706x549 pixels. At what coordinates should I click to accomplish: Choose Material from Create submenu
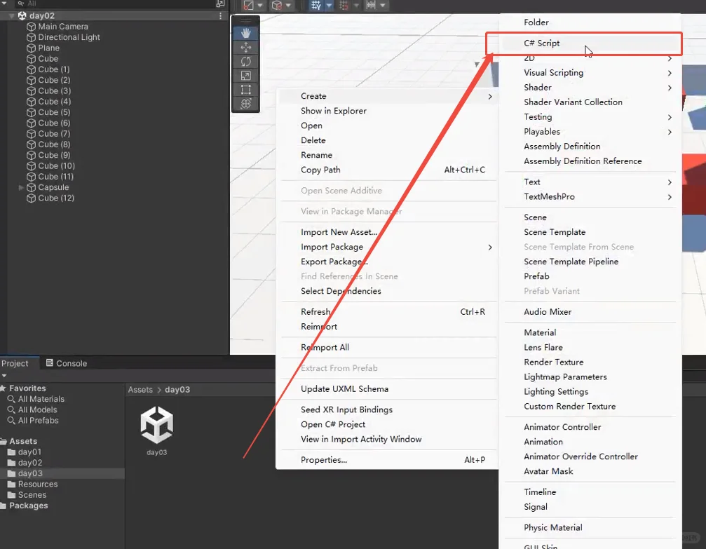click(590, 333)
